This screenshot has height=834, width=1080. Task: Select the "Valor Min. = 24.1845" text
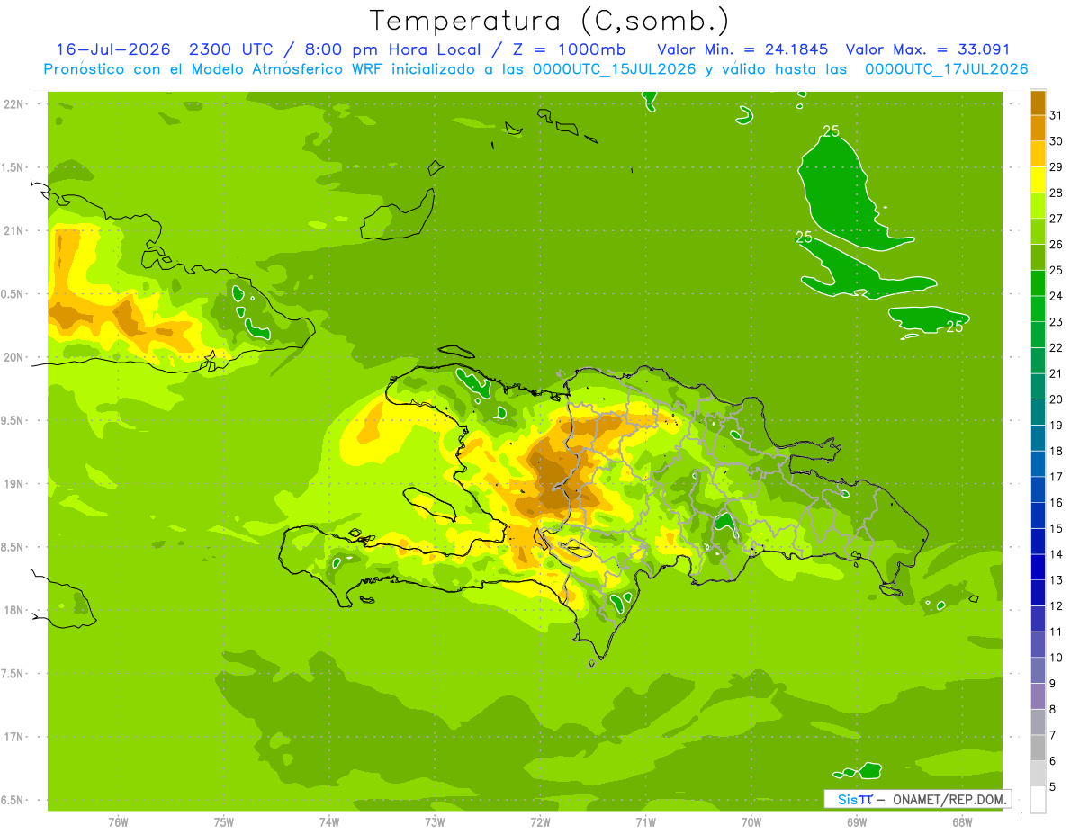pyautogui.click(x=742, y=49)
